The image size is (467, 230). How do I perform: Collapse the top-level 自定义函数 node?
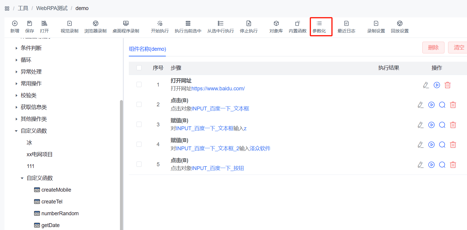[x=16, y=131]
